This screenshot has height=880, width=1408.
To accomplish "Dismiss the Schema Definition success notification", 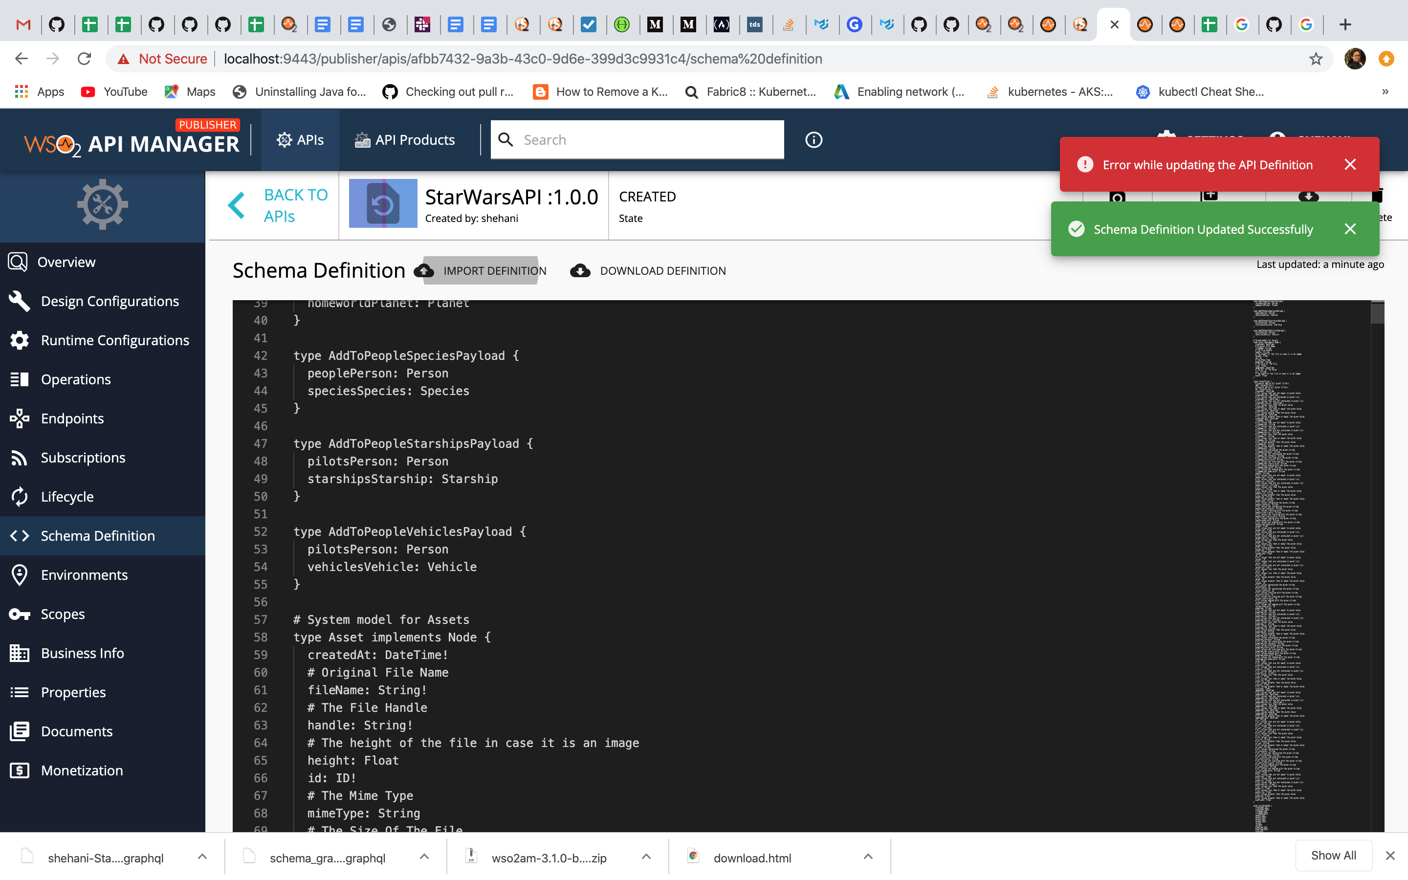I will 1350,229.
